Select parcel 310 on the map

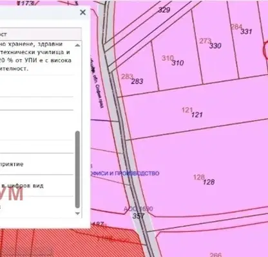pyautogui.click(x=178, y=63)
